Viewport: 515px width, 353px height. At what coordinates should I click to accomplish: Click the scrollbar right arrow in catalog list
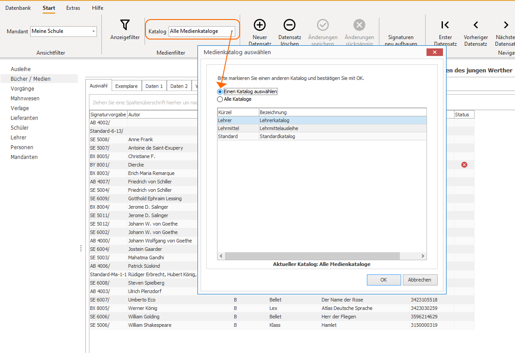[422, 256]
